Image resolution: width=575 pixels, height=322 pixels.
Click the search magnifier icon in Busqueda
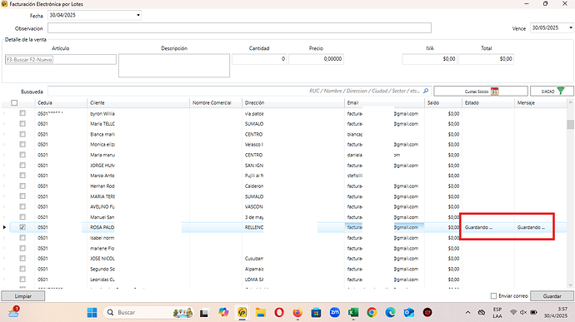tap(426, 91)
